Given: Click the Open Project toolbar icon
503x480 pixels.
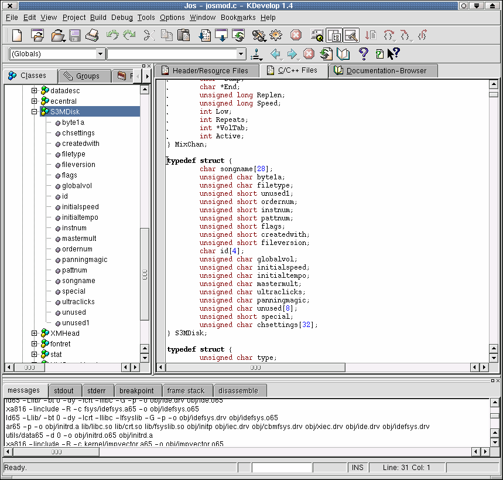Looking at the screenshot, I should click(37, 35).
